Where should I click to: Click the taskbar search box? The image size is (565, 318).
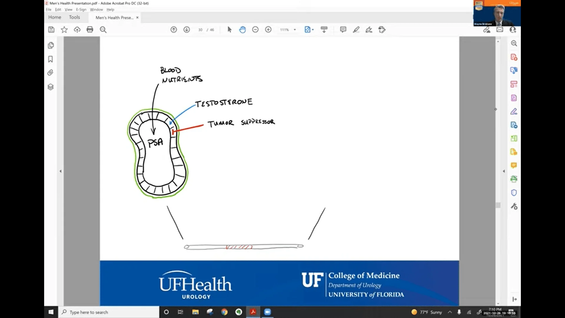pos(109,312)
